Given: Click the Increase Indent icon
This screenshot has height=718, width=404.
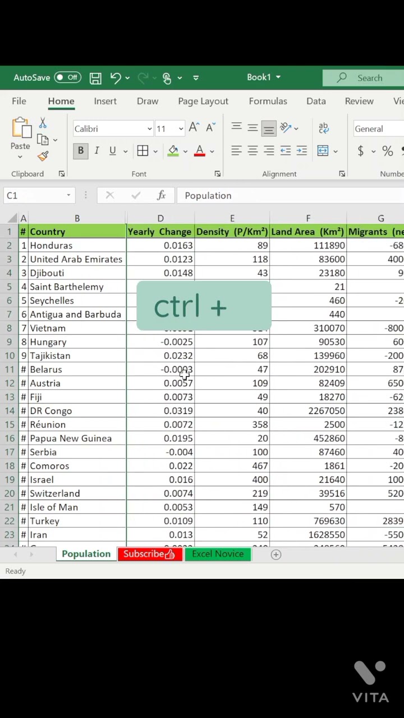Looking at the screenshot, I should (x=301, y=151).
